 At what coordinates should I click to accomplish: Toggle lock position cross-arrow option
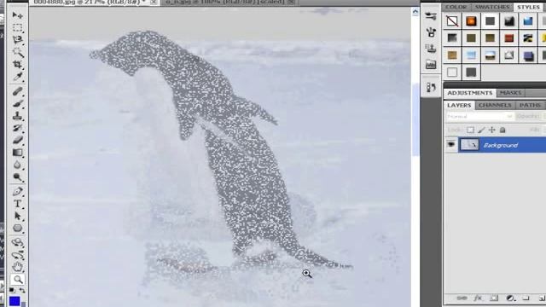[491, 130]
